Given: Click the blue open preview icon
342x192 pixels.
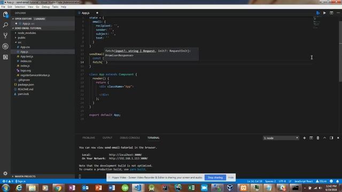Looking at the screenshot, I should tap(318, 13).
